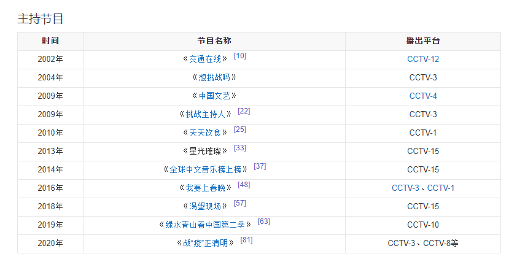Open citation reference [63]
Viewport: 509px width, 262px height.
click(264, 222)
